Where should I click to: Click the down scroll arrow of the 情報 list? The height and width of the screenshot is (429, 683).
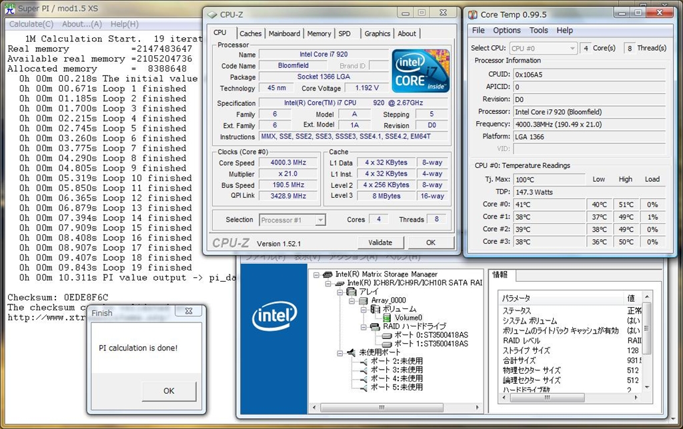647,387
